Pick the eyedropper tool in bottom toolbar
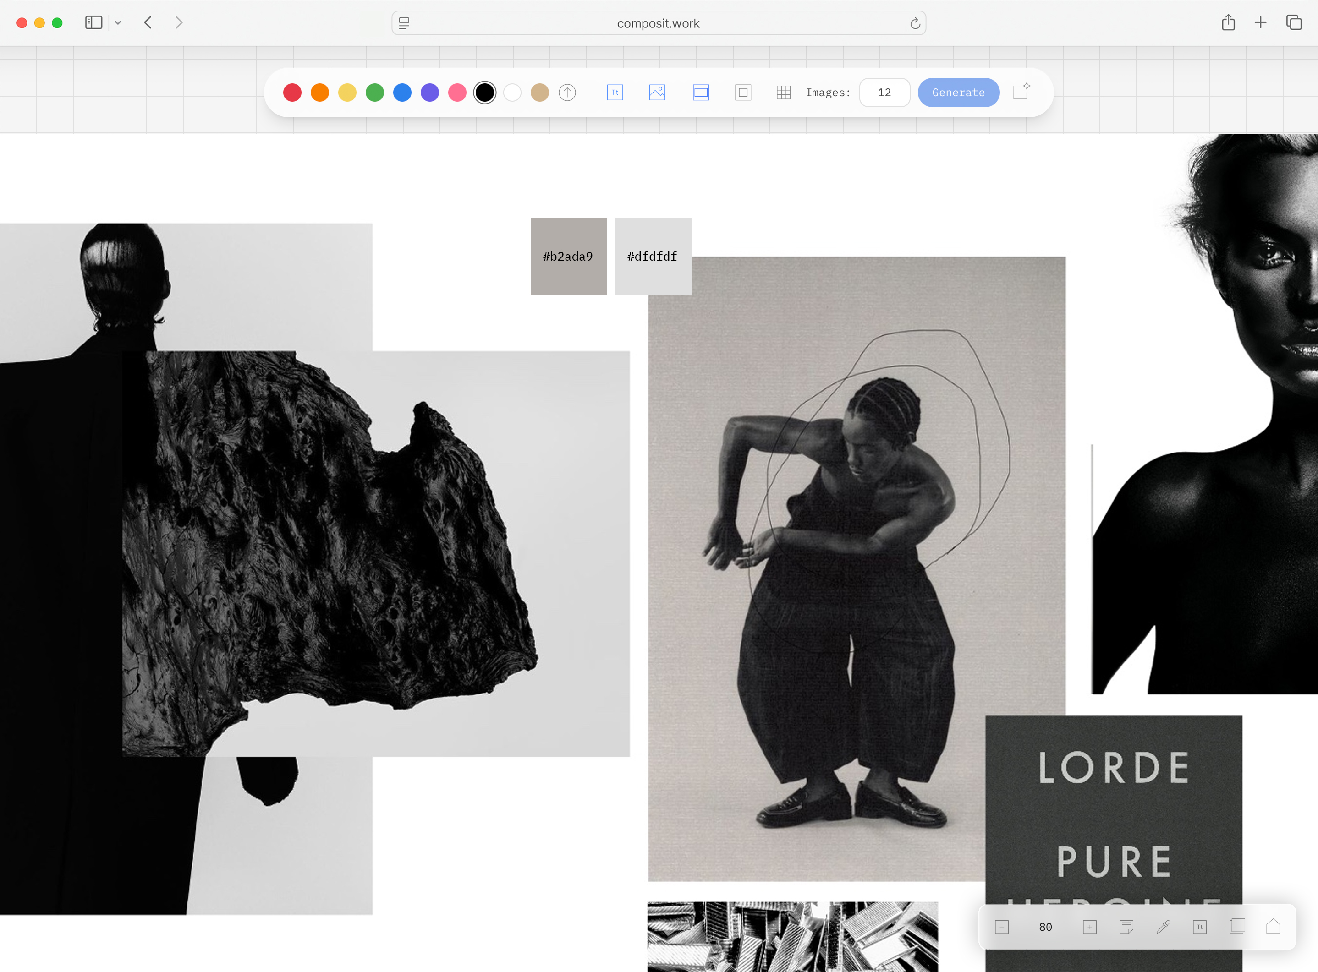Image resolution: width=1318 pixels, height=972 pixels. pyautogui.click(x=1163, y=927)
